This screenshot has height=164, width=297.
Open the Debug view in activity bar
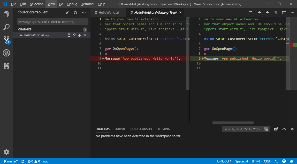pyautogui.click(x=6, y=53)
